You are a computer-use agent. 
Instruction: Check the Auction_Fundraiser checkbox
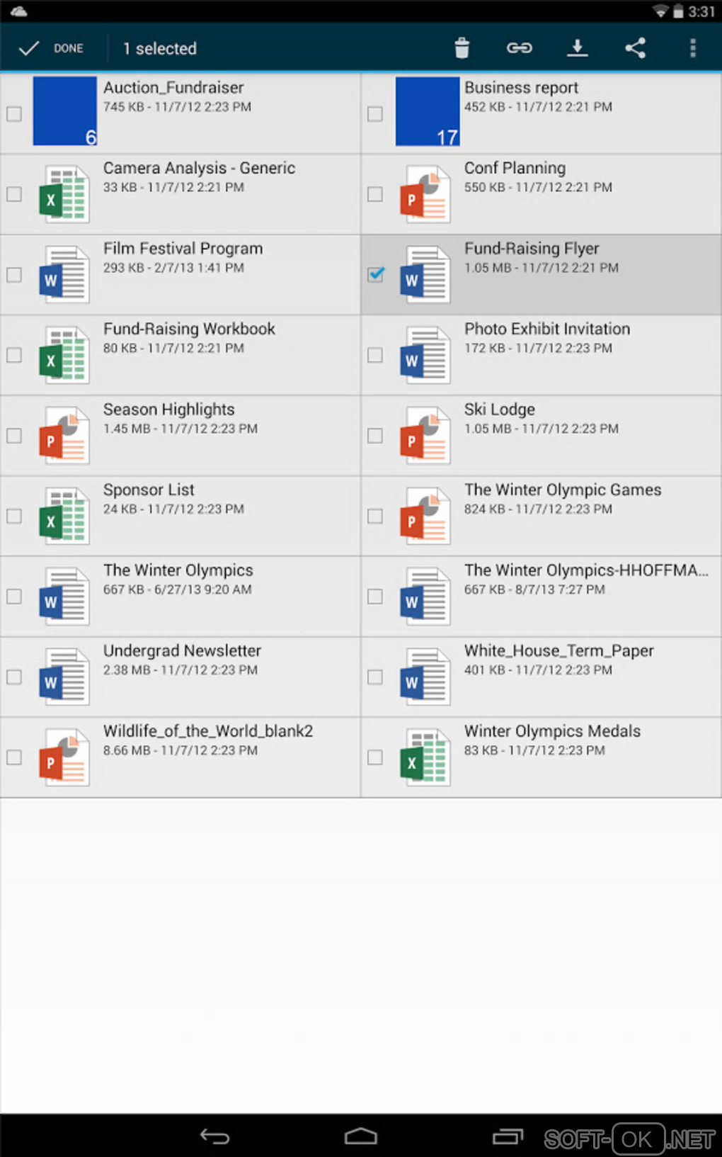tap(14, 113)
